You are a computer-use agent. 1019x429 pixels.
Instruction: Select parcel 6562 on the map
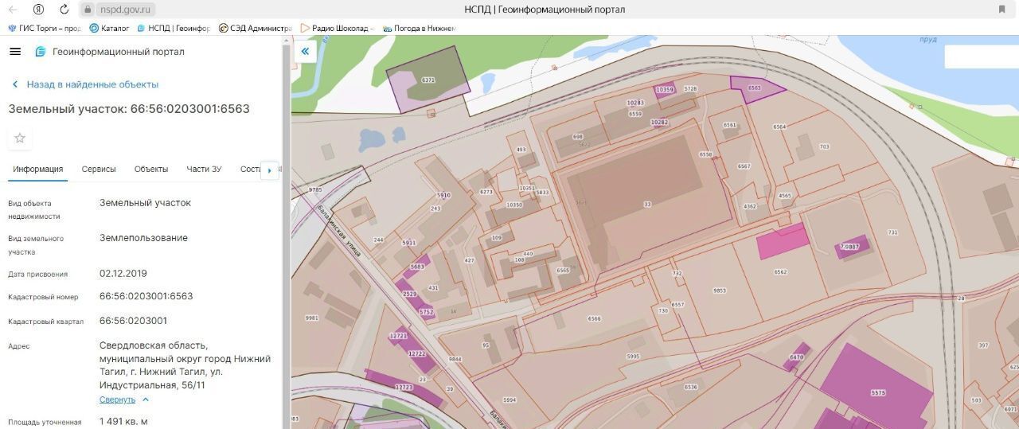point(780,272)
